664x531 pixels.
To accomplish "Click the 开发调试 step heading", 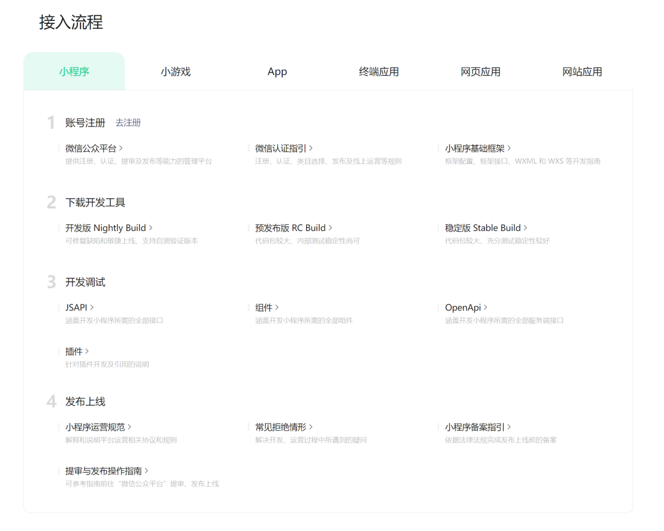I will pos(85,282).
